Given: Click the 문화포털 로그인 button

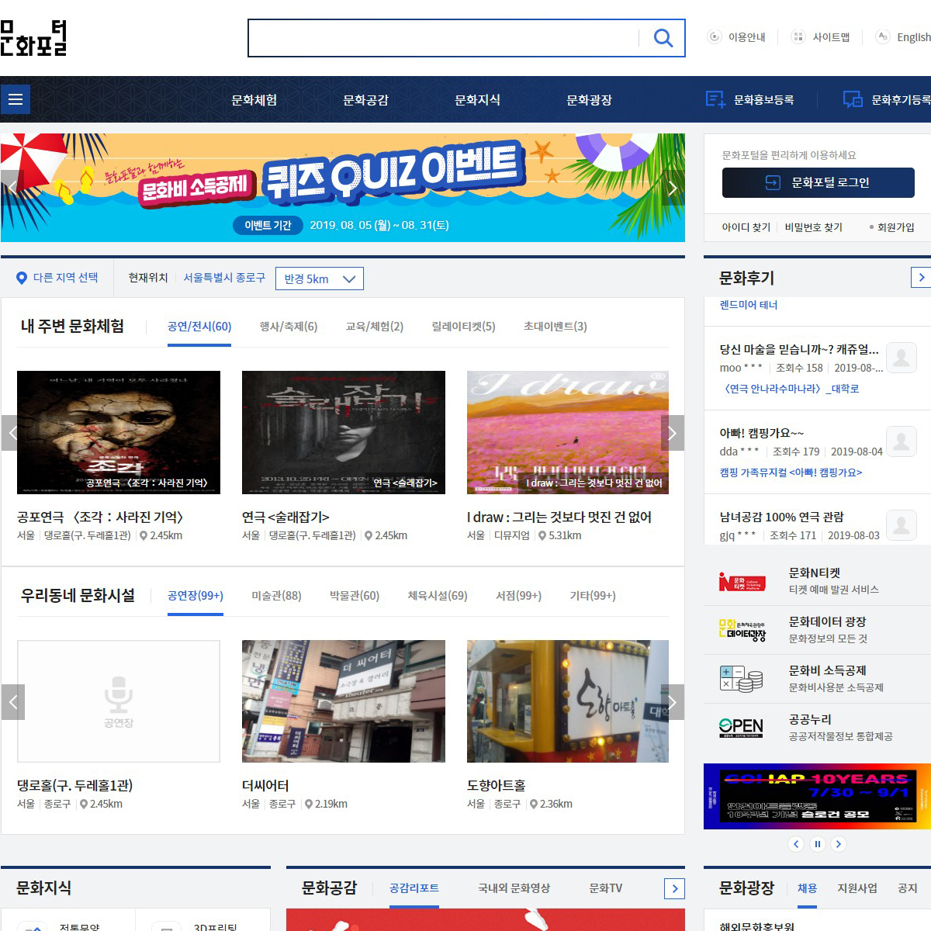Looking at the screenshot, I should (818, 182).
